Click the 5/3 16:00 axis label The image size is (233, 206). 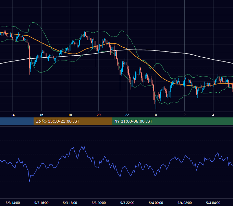(x=41, y=203)
